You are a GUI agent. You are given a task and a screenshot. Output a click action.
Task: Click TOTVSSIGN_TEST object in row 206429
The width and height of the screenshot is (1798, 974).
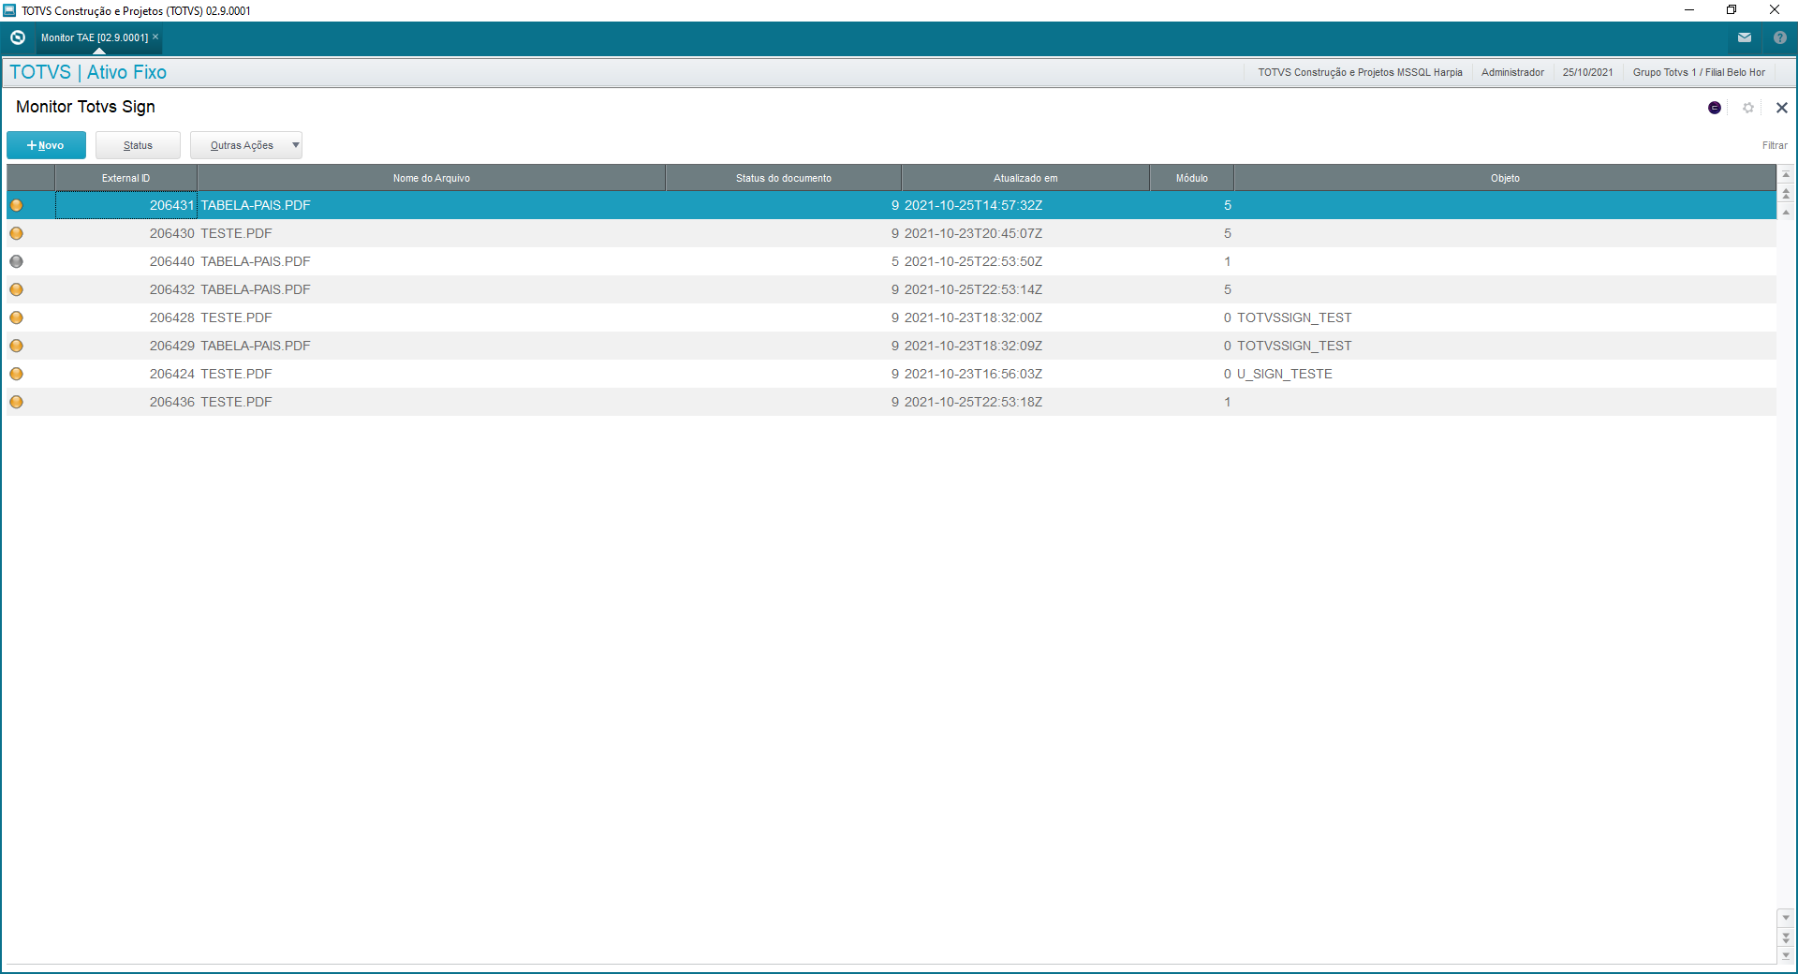(x=1294, y=346)
